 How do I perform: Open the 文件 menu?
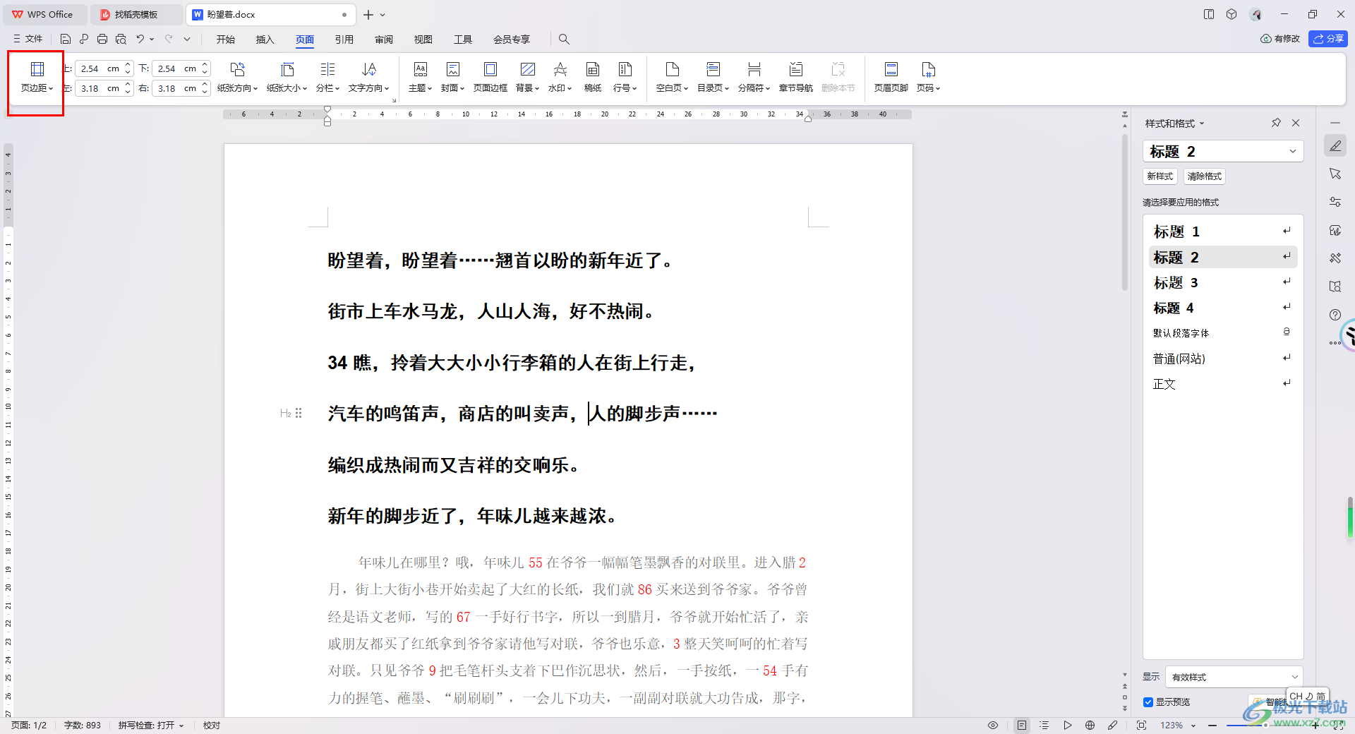28,40
